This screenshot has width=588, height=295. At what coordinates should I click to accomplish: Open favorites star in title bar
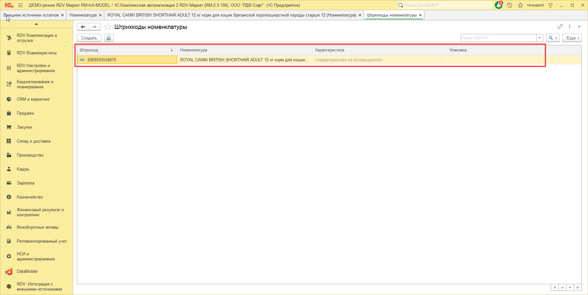pyautogui.click(x=520, y=5)
